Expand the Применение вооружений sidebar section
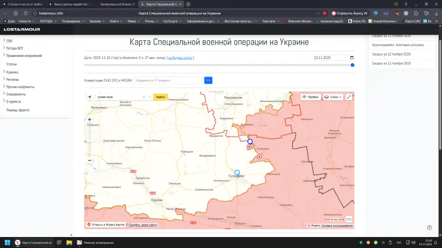 point(24,56)
